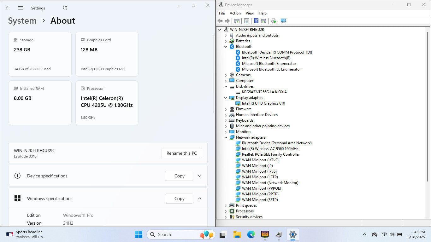Image resolution: width=431 pixels, height=242 pixels.
Task: Click the Show/Hide Console Tree toolbar icon
Action: pyautogui.click(x=237, y=21)
